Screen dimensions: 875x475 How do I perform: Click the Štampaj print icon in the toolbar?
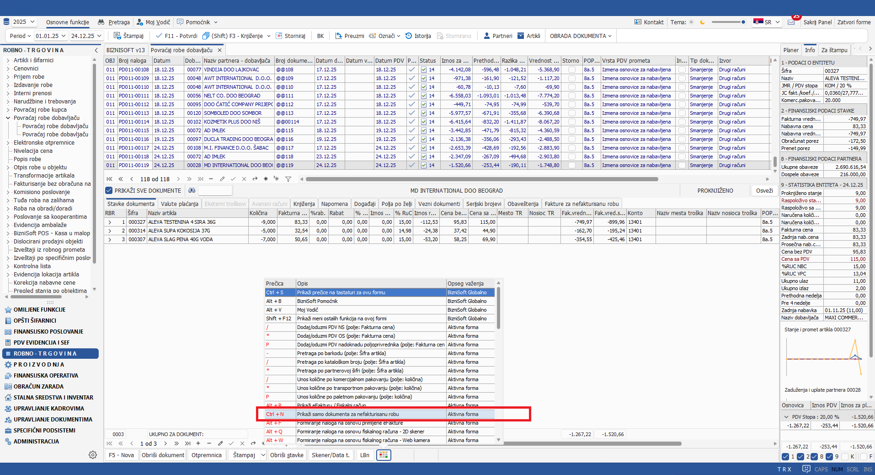(117, 36)
